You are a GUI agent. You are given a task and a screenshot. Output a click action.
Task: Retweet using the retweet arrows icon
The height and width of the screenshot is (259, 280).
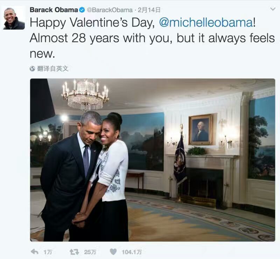[74, 252]
